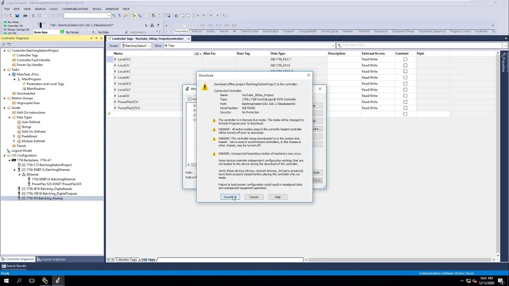Open the TOOLS menu
509x286 pixels.
coord(97,9)
